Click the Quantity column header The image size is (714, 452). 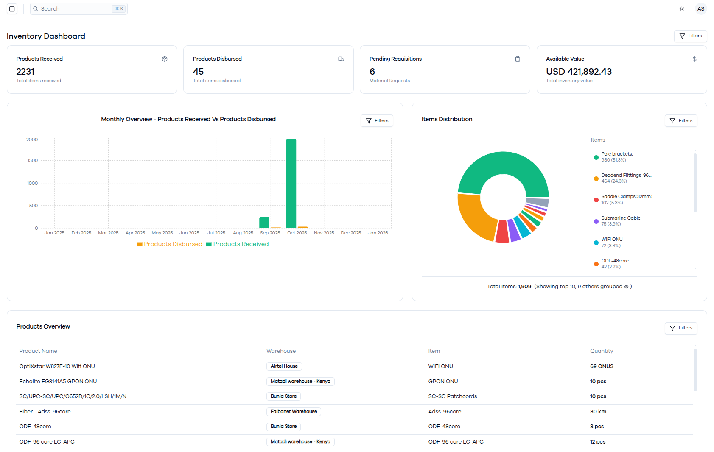click(x=602, y=351)
